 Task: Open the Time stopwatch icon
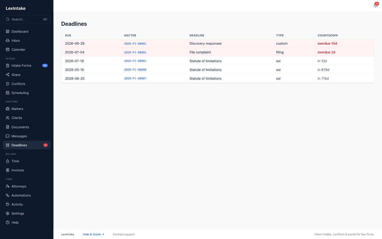[x=8, y=161]
